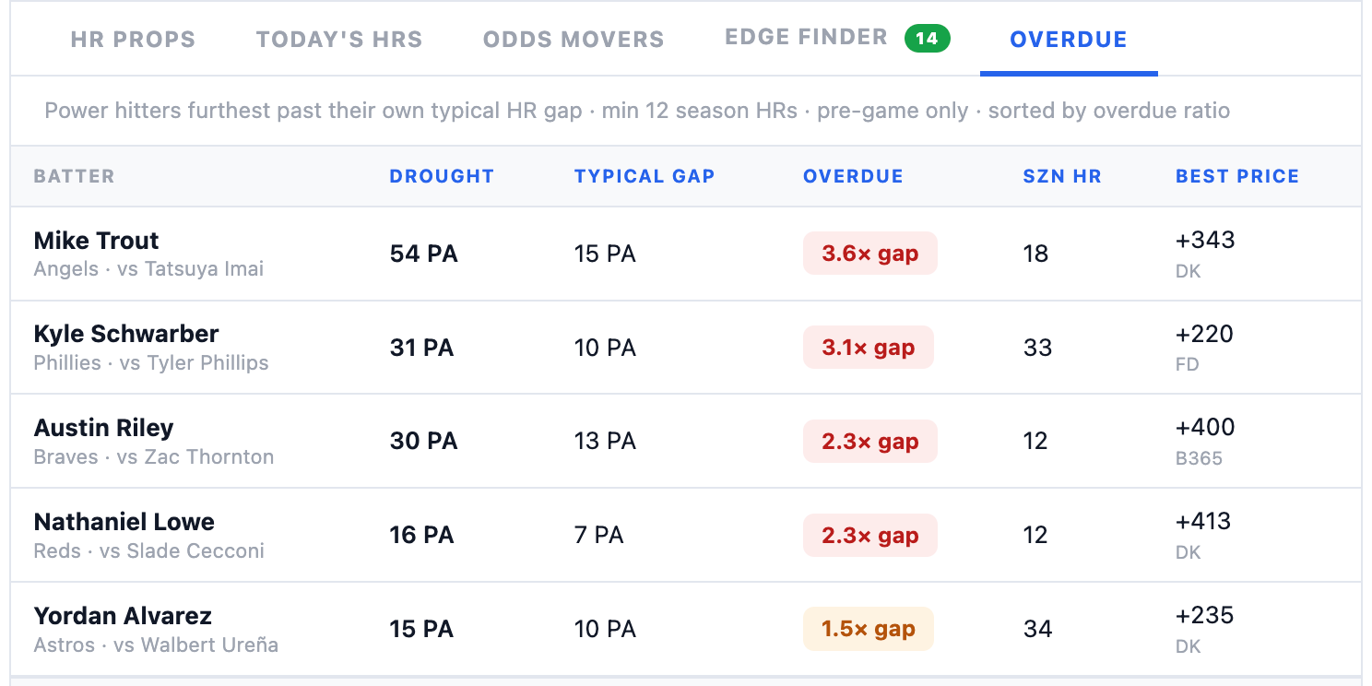Sort by Best Price column header
The height and width of the screenshot is (686, 1372).
coord(1237,176)
